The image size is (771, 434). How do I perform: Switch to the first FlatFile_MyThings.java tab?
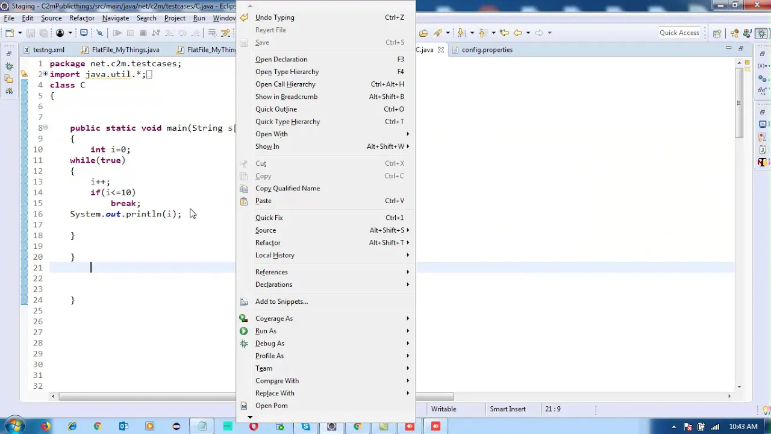pos(120,50)
